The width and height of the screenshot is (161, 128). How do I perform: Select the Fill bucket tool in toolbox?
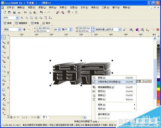tap(4, 109)
